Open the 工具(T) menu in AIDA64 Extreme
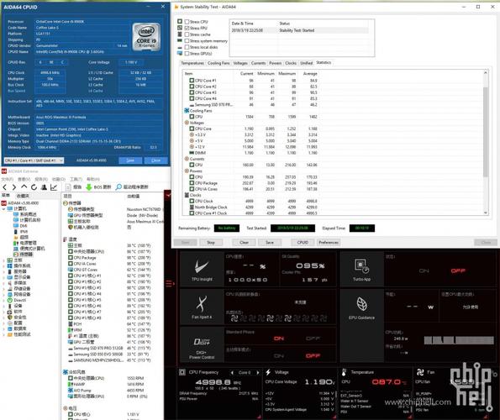This screenshot has width=500, height=420. [x=76, y=179]
